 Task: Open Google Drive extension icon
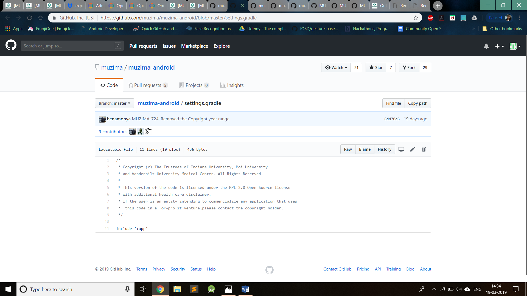coord(474,18)
